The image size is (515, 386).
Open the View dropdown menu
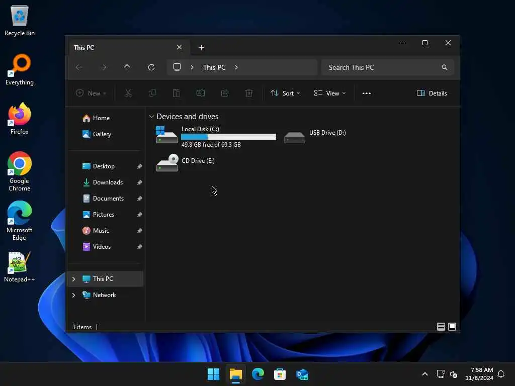330,93
